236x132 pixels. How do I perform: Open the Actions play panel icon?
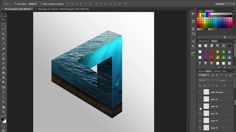[x=193, y=14]
